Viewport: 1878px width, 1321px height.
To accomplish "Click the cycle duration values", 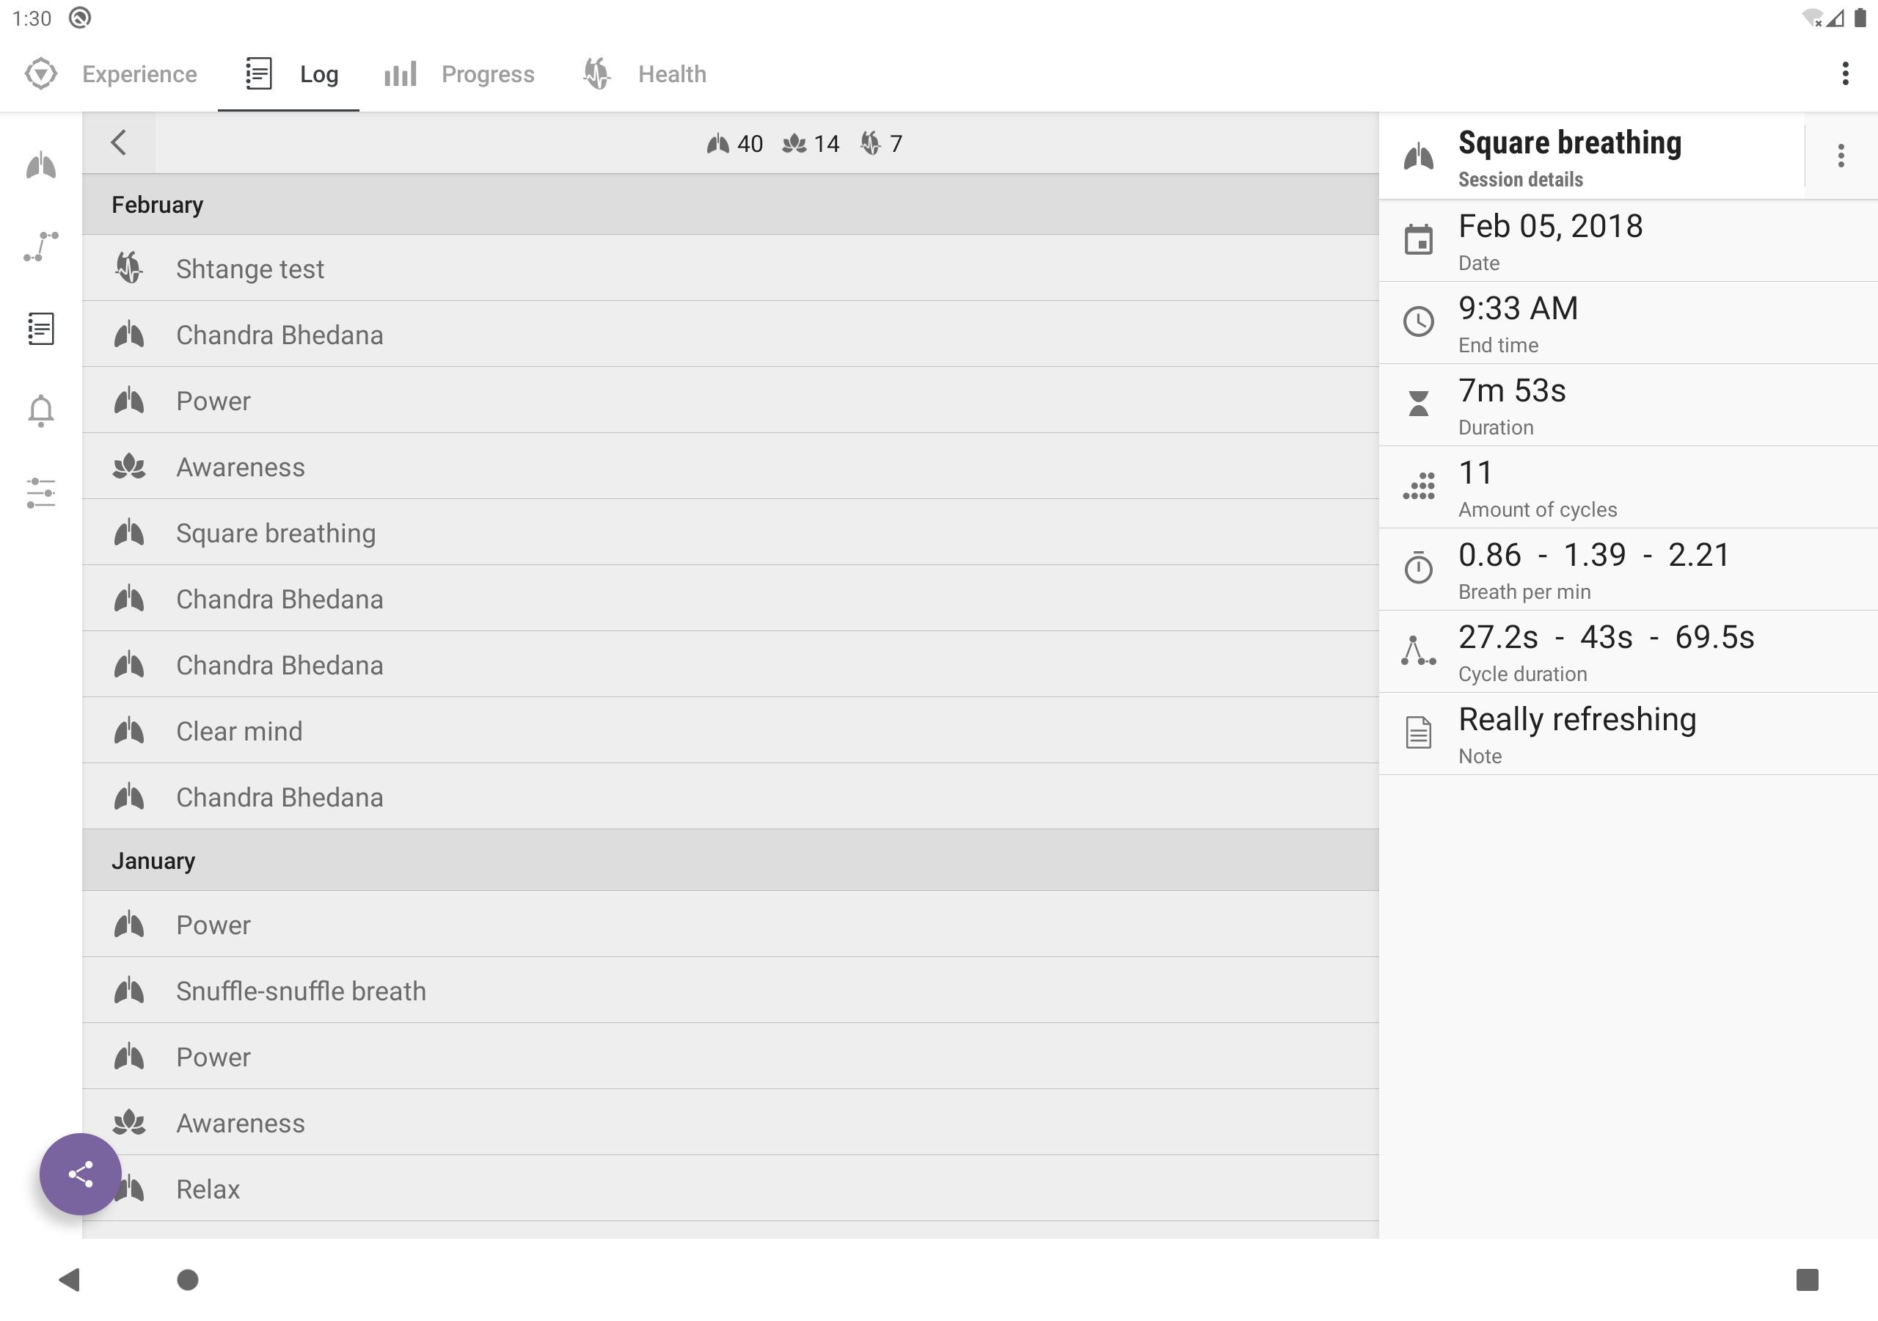I will (1606, 637).
